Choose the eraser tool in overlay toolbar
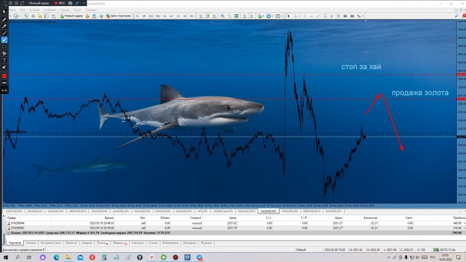Viewport: 466px width, 262px height. [x=5, y=67]
